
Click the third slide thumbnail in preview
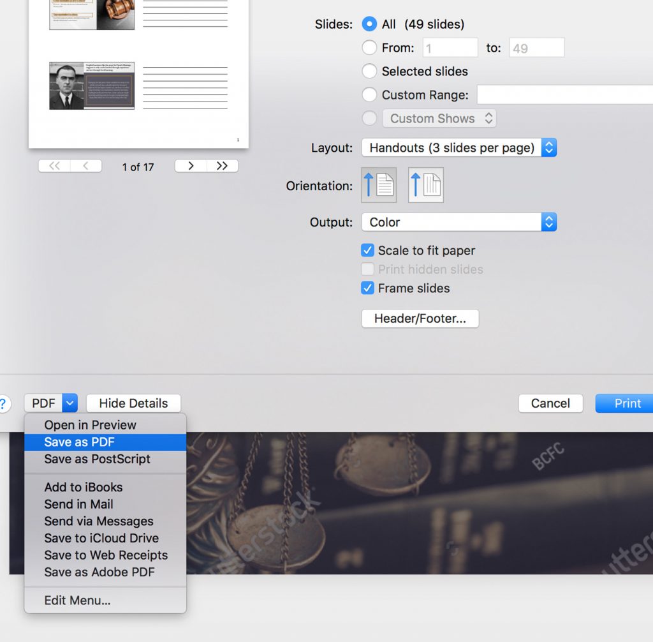coord(92,86)
